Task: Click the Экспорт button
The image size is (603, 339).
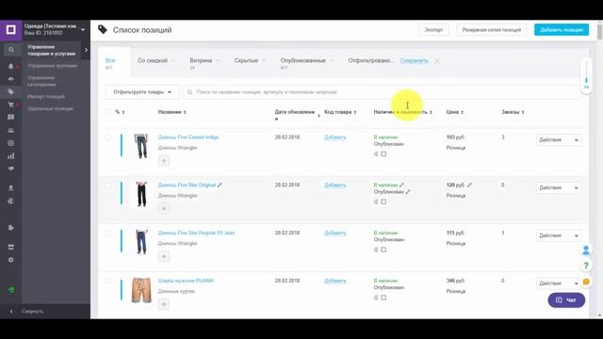Action: [433, 29]
